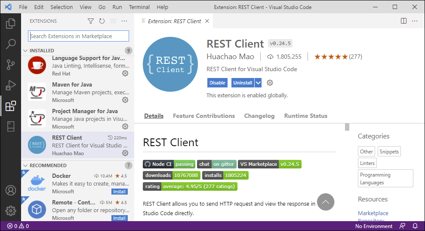Select Docker in recommended list

coord(77,183)
